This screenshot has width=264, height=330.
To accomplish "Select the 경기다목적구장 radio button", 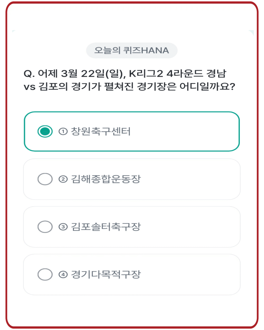I will coord(45,275).
